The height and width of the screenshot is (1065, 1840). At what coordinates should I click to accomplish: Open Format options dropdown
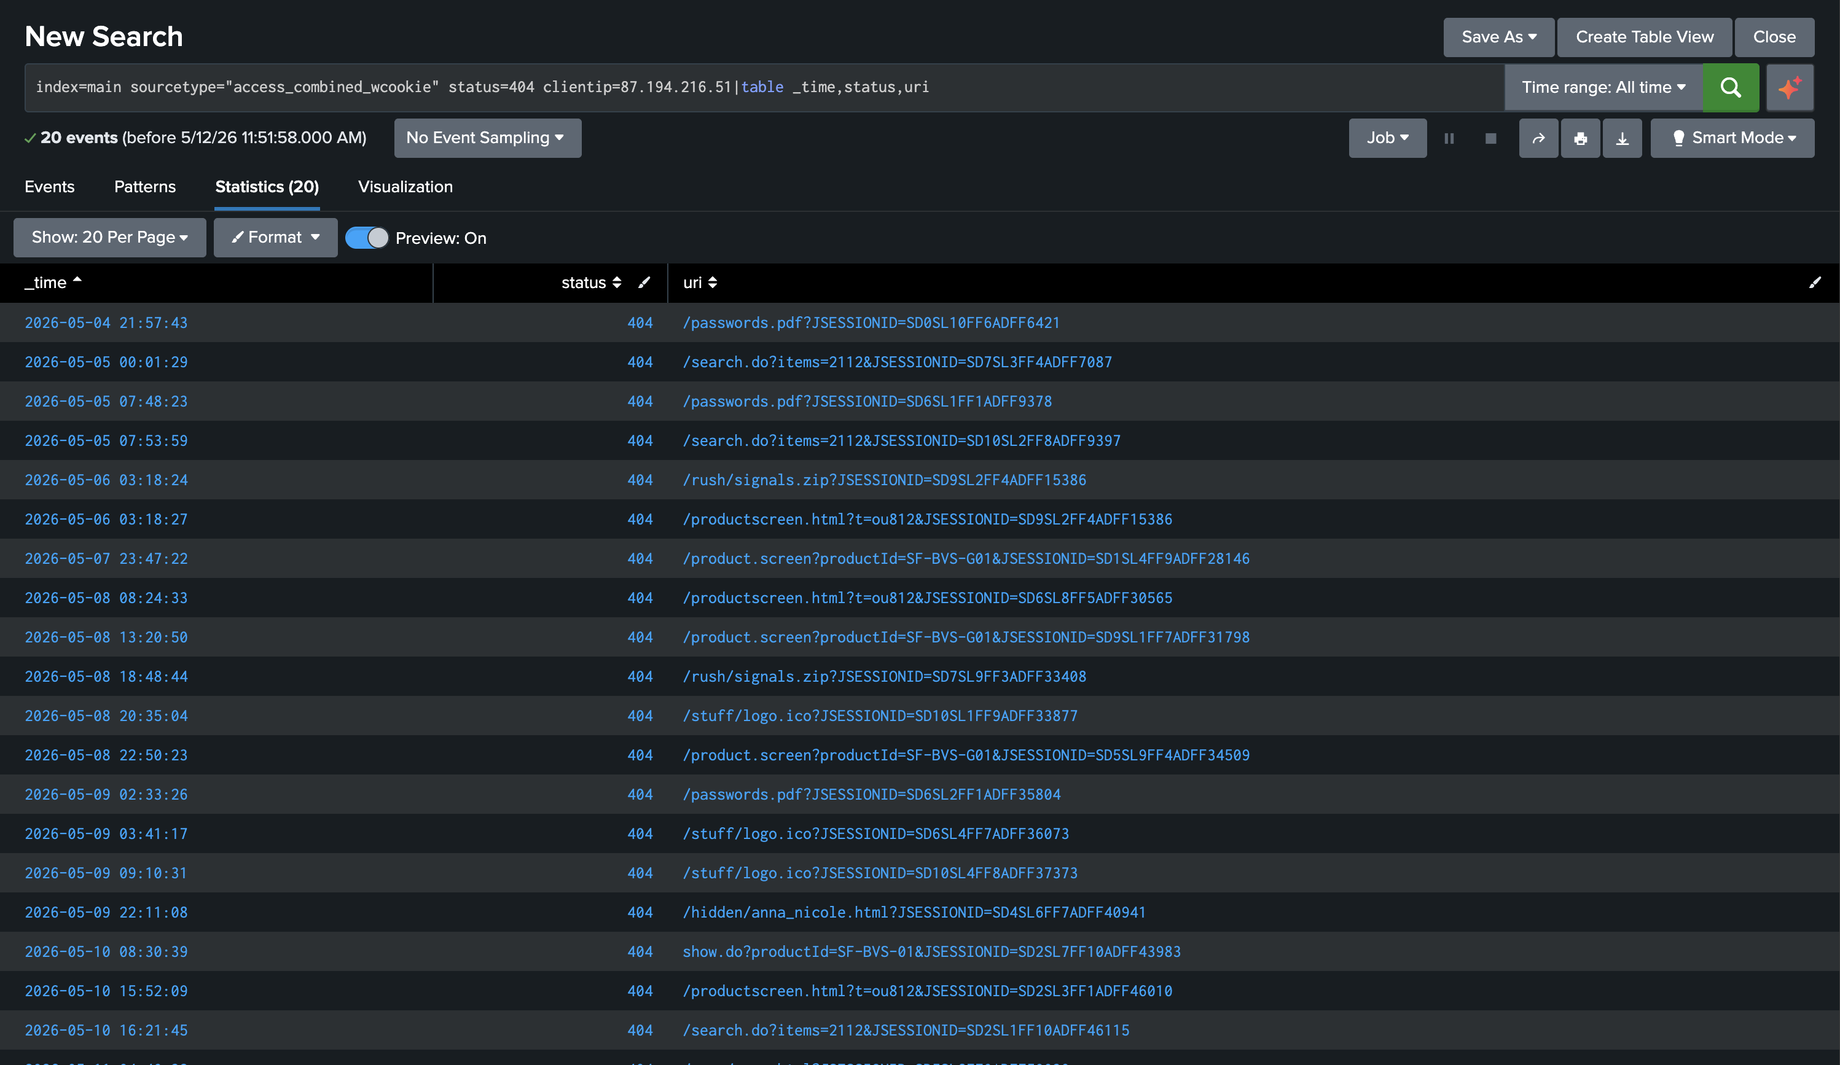pos(275,237)
